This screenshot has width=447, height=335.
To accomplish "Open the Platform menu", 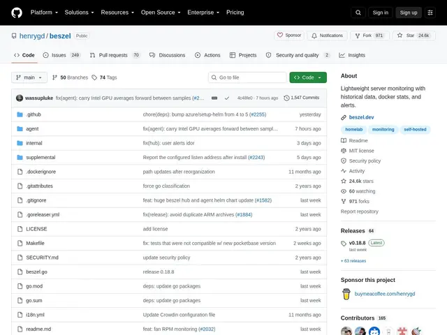I will (x=44, y=13).
